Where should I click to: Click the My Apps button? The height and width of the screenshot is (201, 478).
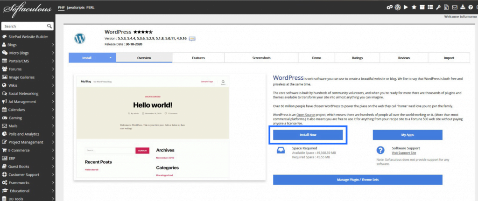pyautogui.click(x=408, y=135)
